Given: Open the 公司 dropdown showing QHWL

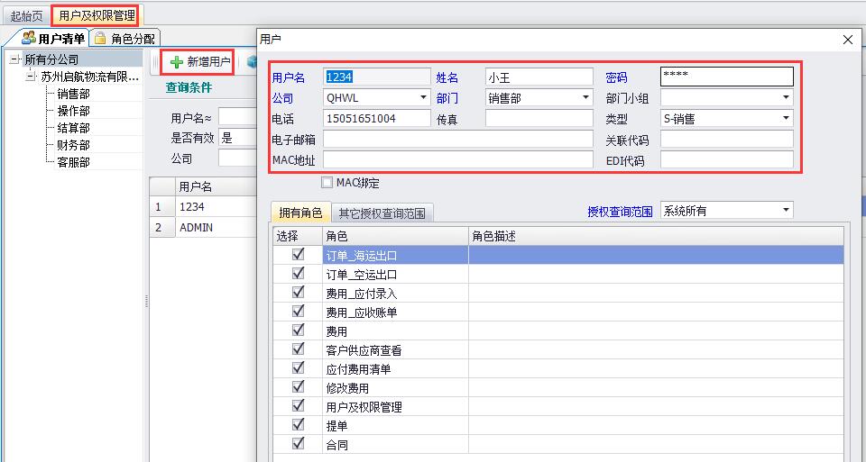Looking at the screenshot, I should 424,97.
